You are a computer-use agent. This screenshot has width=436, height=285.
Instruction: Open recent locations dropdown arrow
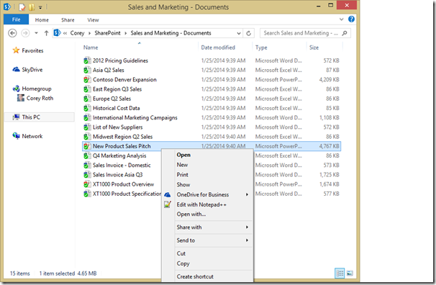click(36, 33)
